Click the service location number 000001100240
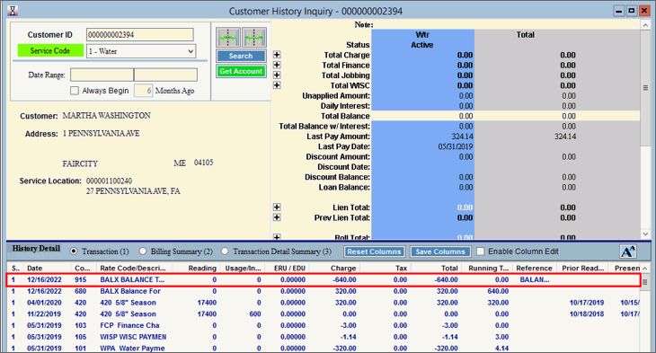Viewport: 656px width, 353px height. (110, 181)
